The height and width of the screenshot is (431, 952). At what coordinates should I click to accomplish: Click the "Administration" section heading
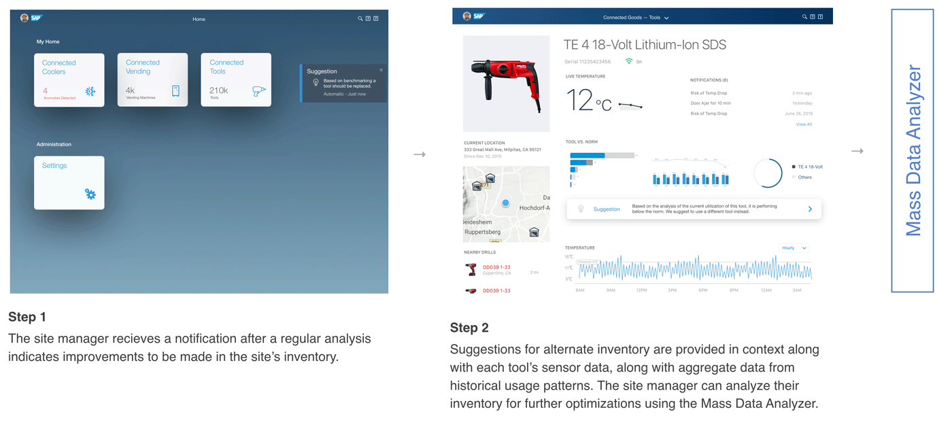tap(54, 144)
